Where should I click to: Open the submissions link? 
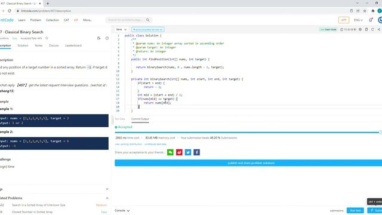337,211
